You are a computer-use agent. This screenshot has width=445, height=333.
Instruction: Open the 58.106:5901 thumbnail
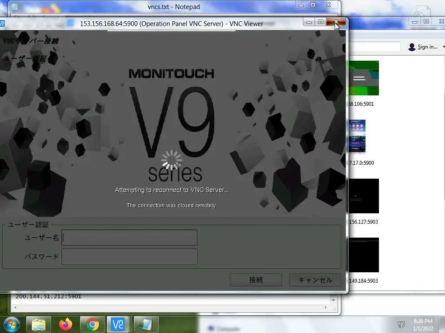coord(364,78)
